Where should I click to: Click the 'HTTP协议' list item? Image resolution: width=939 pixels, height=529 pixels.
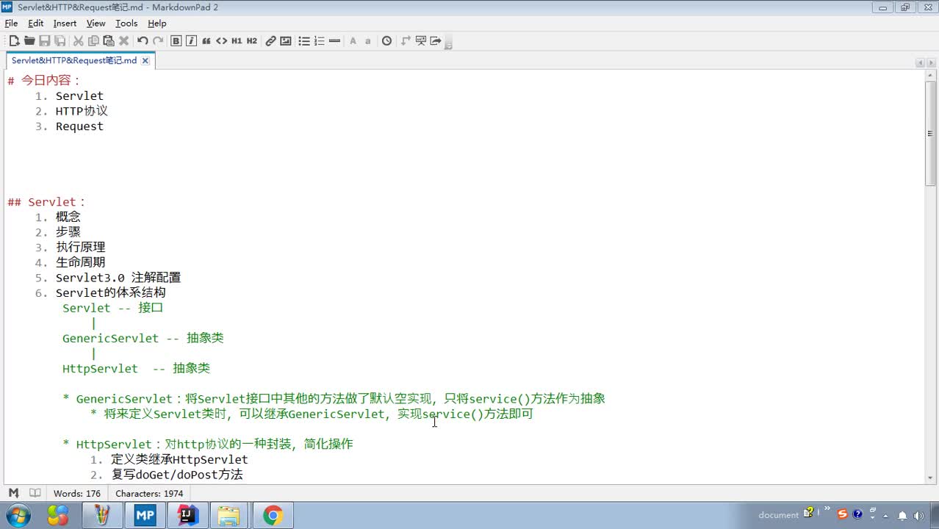tap(82, 111)
